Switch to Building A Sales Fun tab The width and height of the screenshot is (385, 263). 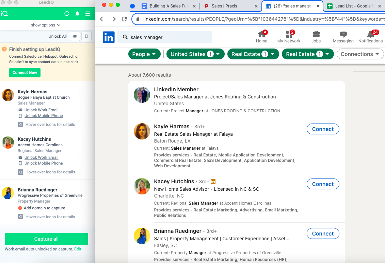(x=169, y=6)
